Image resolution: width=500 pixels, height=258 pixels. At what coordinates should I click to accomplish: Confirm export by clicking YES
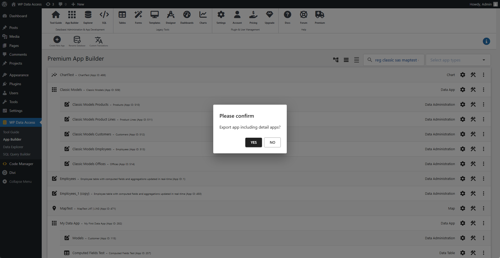253,142
